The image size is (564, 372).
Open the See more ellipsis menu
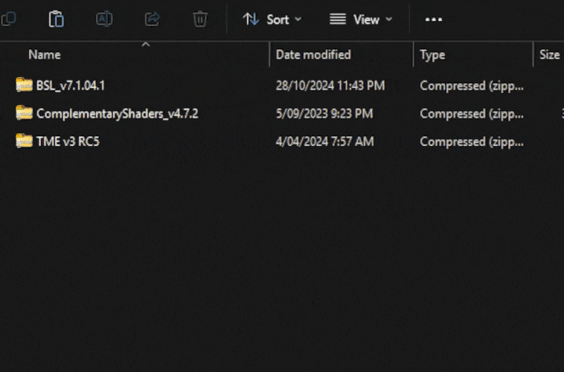click(434, 20)
